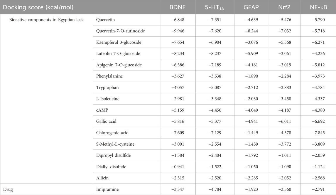Image resolution: width=336 pixels, height=195 pixels.
Task: Click the Docking score (kcal/mol) header
Action: pyautogui.click(x=37, y=7)
